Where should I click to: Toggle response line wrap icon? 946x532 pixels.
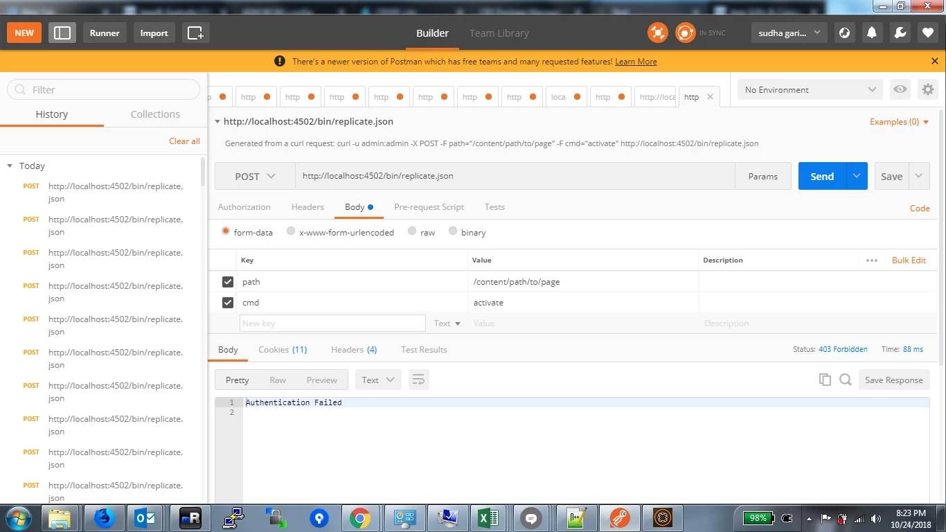coord(418,380)
